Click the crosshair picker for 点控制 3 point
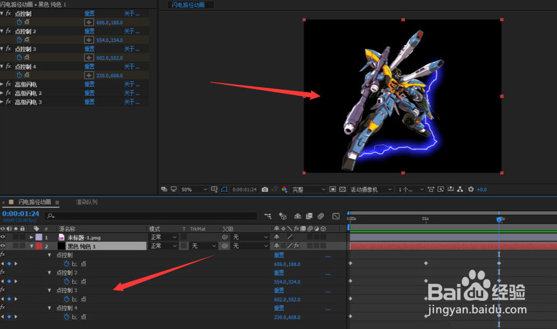 [x=89, y=58]
